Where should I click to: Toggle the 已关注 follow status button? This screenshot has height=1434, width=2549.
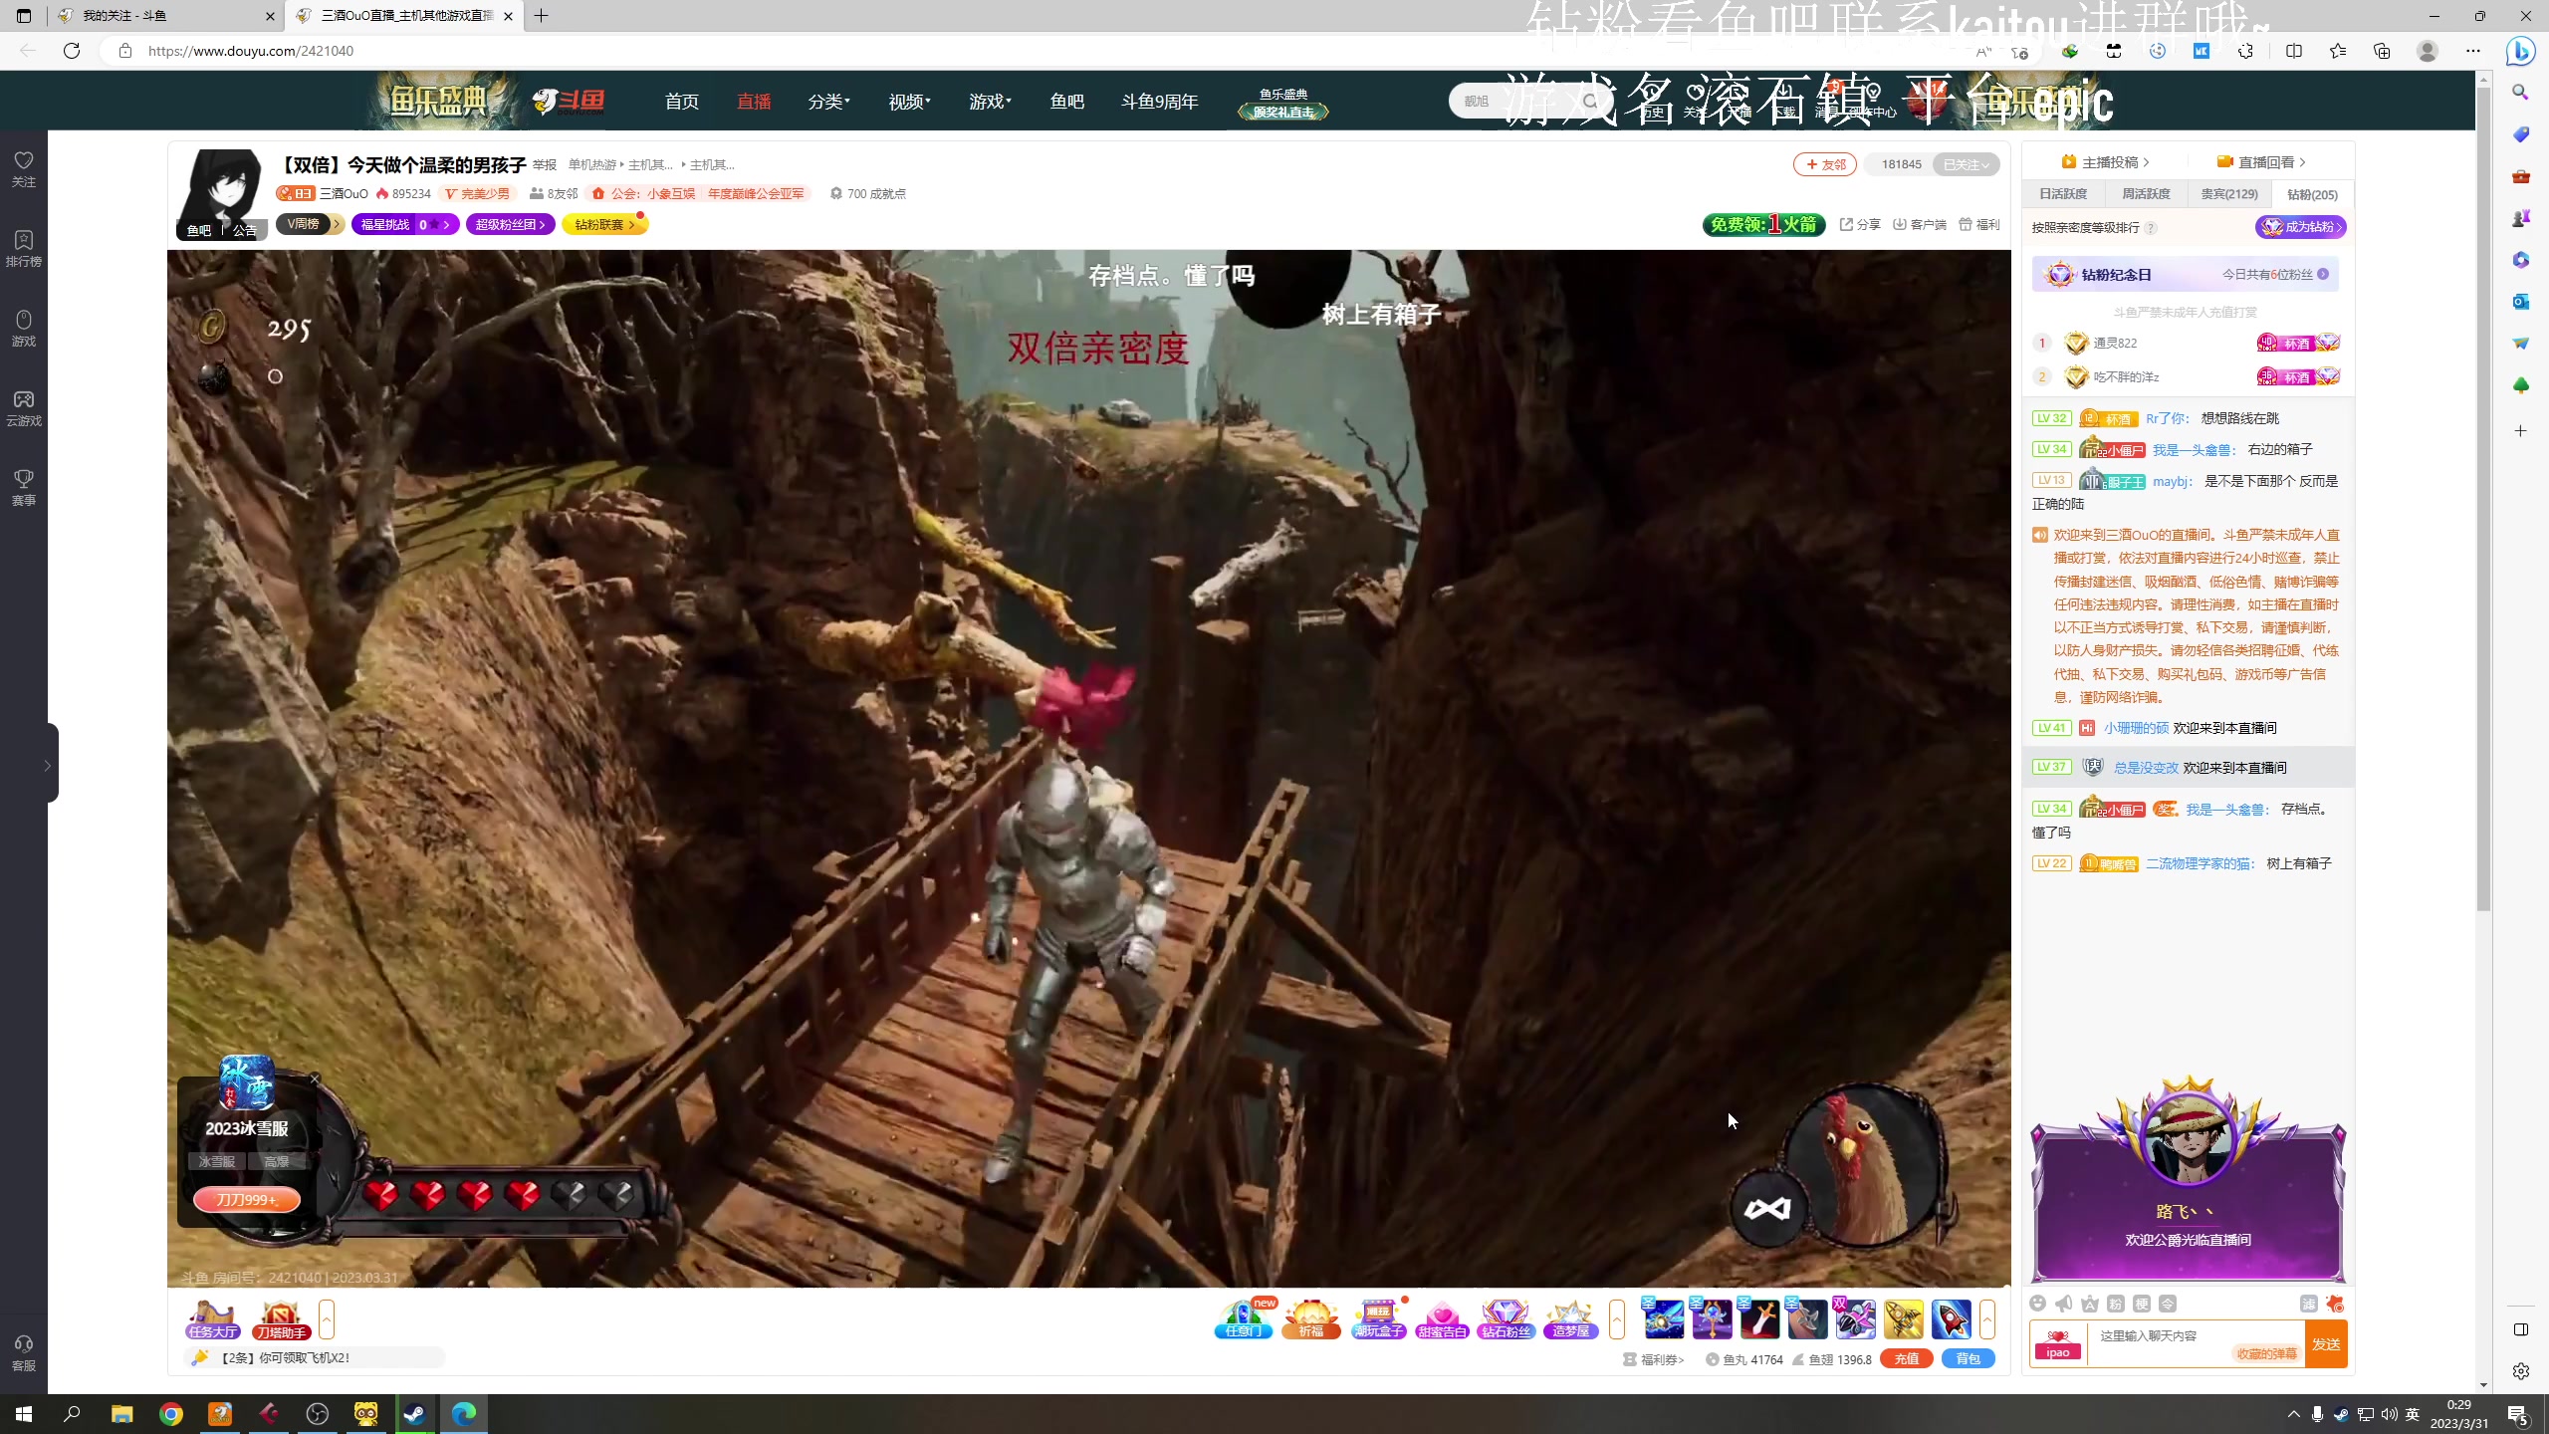click(x=1966, y=164)
